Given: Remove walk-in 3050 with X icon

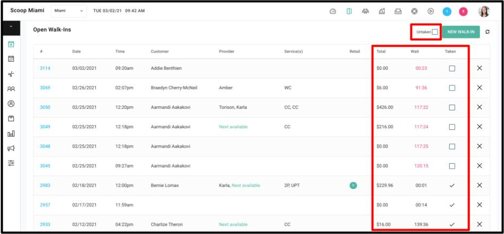Looking at the screenshot, I should [x=479, y=107].
